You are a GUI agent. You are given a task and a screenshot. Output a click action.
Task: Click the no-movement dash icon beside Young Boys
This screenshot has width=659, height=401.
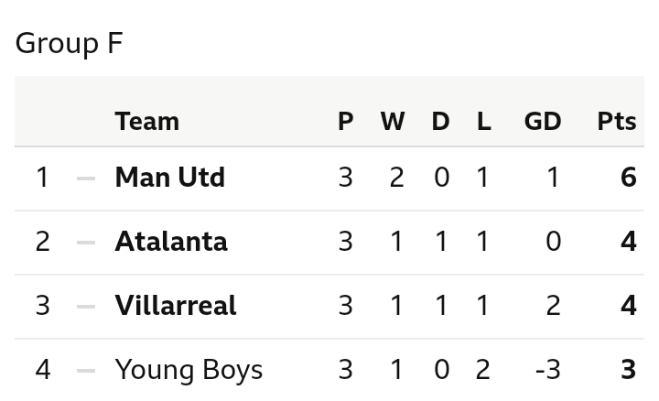pyautogui.click(x=86, y=371)
